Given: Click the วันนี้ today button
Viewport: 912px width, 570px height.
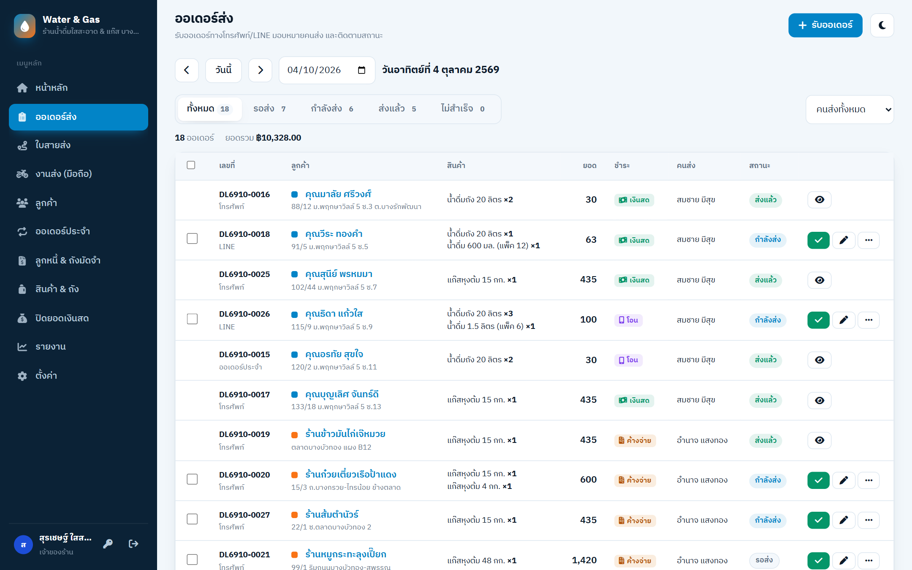Looking at the screenshot, I should (x=223, y=70).
